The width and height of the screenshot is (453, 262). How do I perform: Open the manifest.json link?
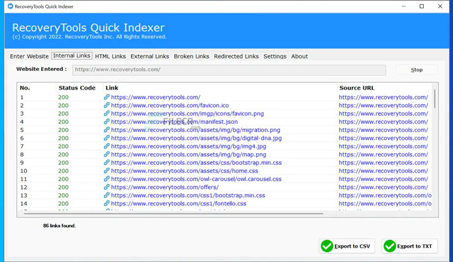click(x=174, y=122)
